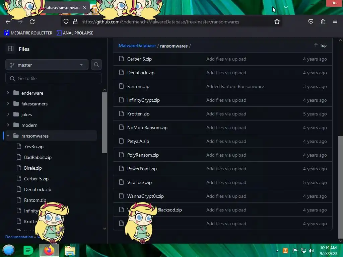Select 7ev3n.zip in the file tree
This screenshot has width=343, height=257.
tap(34, 147)
